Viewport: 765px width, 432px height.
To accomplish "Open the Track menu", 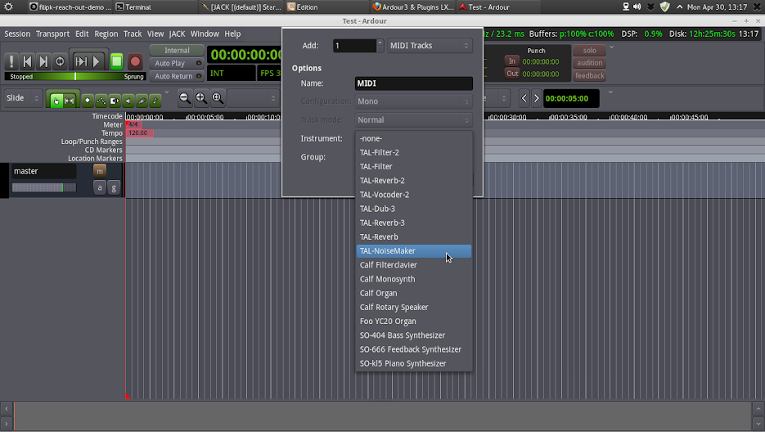I will coord(133,34).
